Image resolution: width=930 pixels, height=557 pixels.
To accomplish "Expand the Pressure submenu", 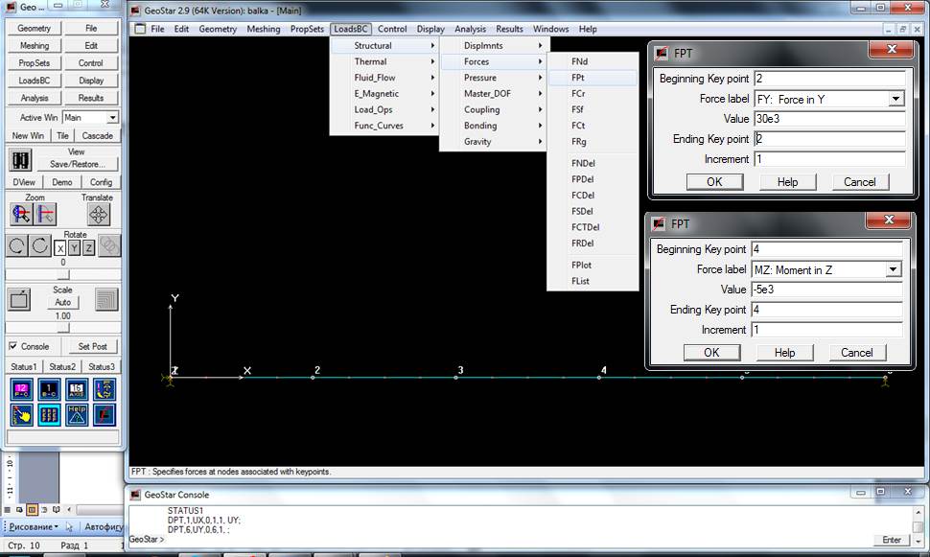I will tap(494, 78).
